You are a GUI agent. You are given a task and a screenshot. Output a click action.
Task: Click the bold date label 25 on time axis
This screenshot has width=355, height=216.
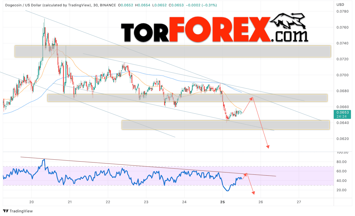click(222, 202)
